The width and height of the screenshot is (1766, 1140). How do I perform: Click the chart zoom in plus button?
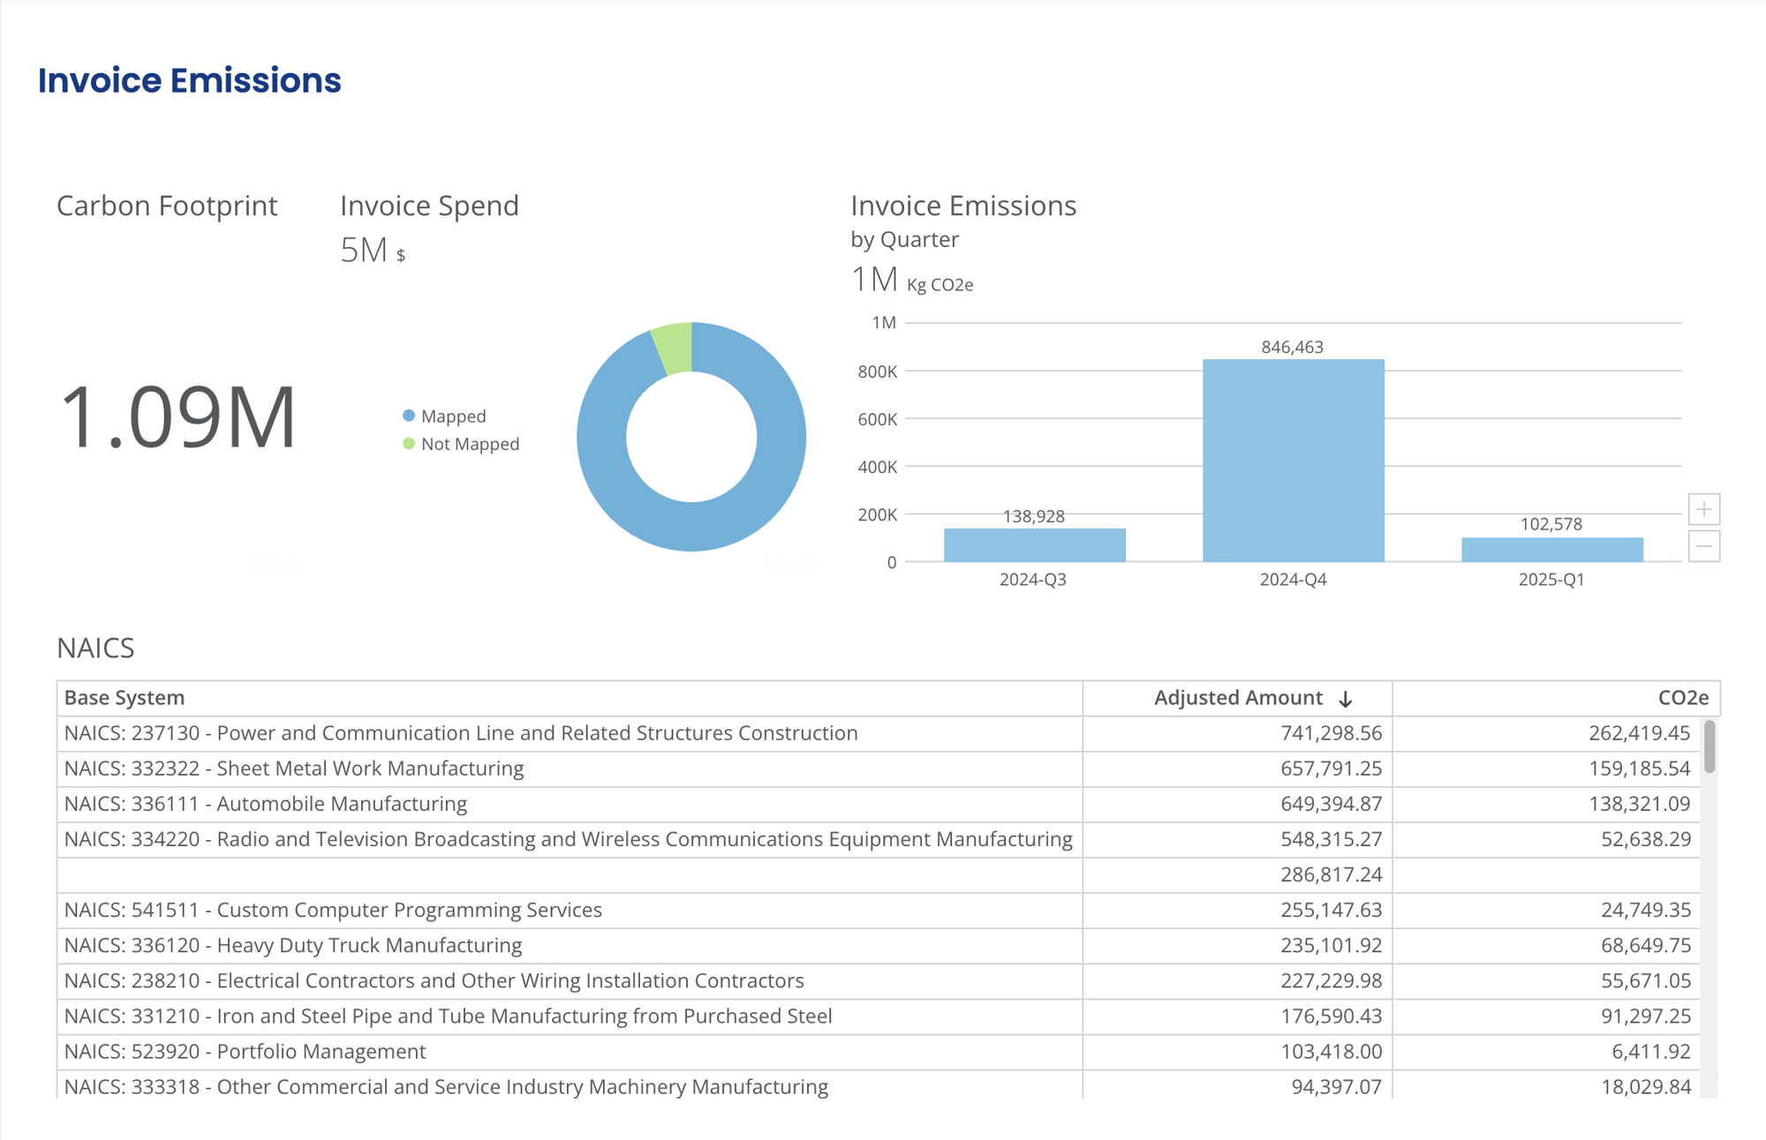point(1703,509)
